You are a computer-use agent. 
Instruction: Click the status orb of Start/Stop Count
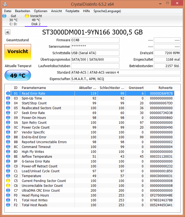[x=8, y=103]
